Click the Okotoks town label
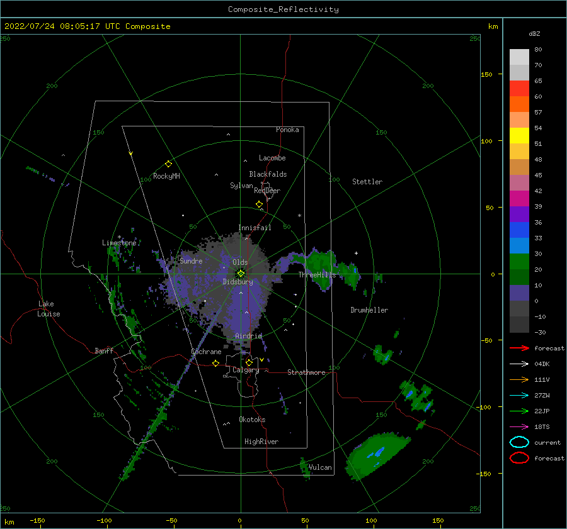 tap(252, 420)
